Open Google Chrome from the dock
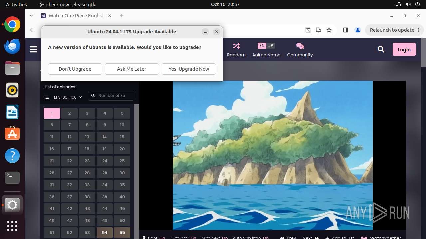Screen dimensions: 426x239 coord(12,25)
